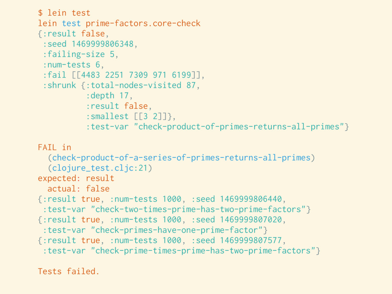Click ':total-nodes-visited 87' text
The height and width of the screenshot is (294, 392).
[x=141, y=85]
